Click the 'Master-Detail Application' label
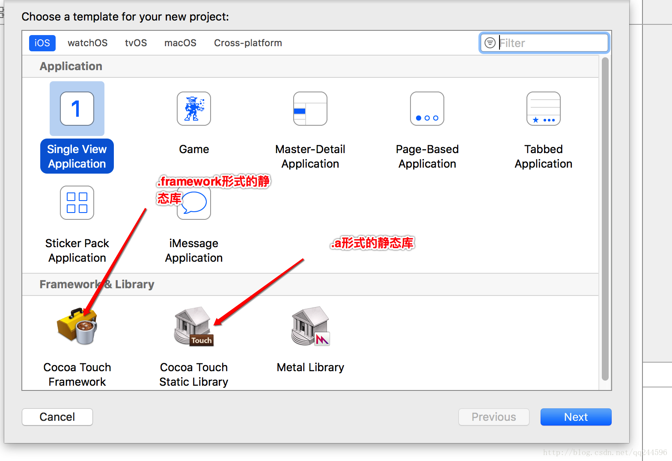Image resolution: width=672 pixels, height=461 pixels. (x=310, y=157)
